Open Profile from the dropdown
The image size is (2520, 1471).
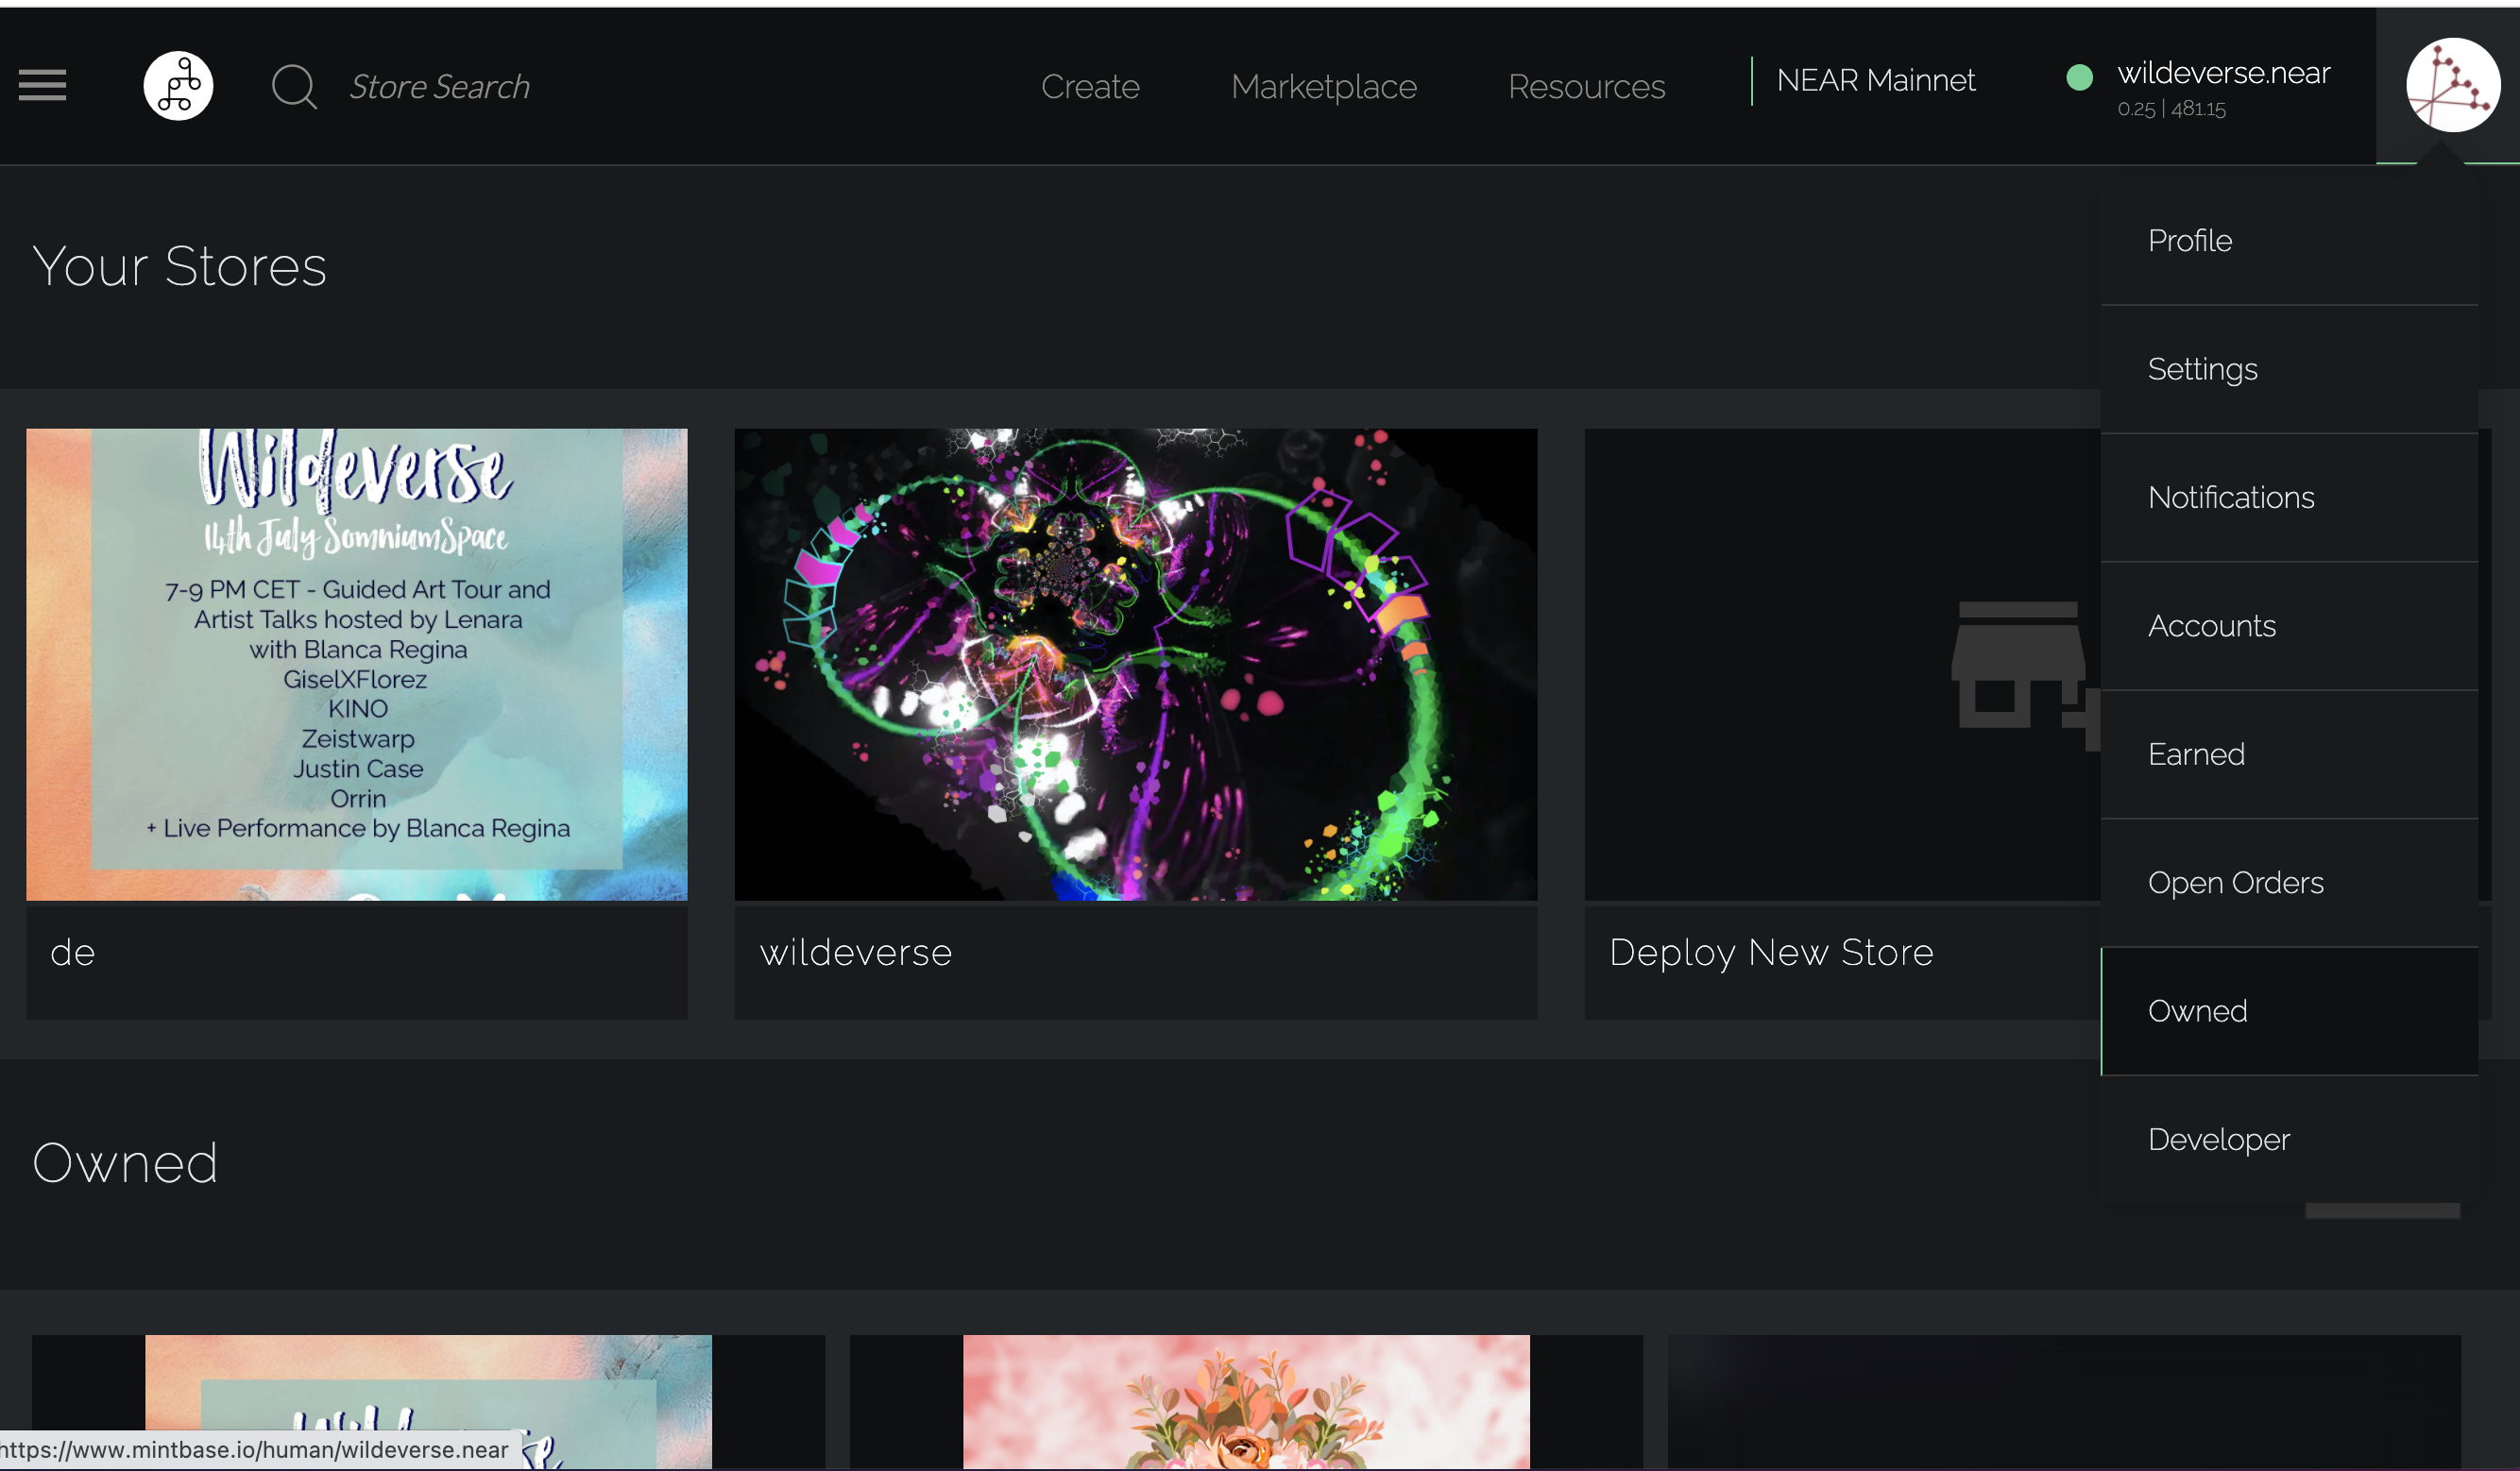[2289, 241]
